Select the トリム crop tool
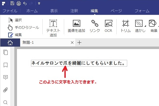 point(125,26)
